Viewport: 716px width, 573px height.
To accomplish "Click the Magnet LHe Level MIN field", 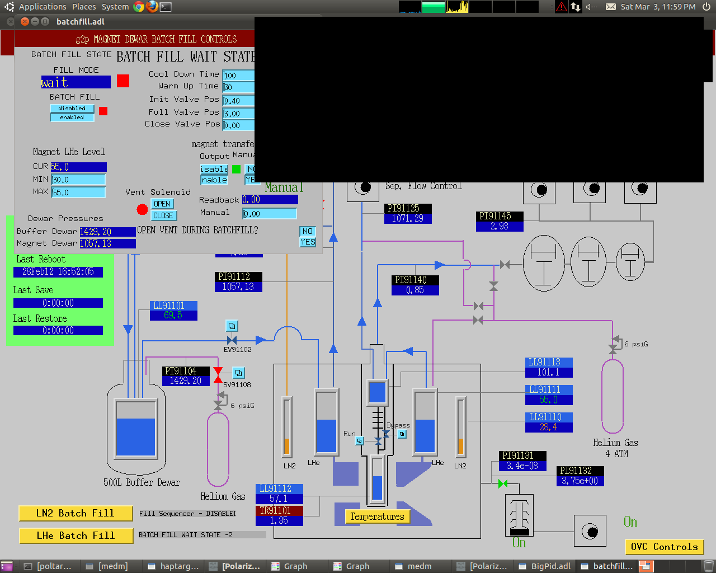I will [78, 180].
